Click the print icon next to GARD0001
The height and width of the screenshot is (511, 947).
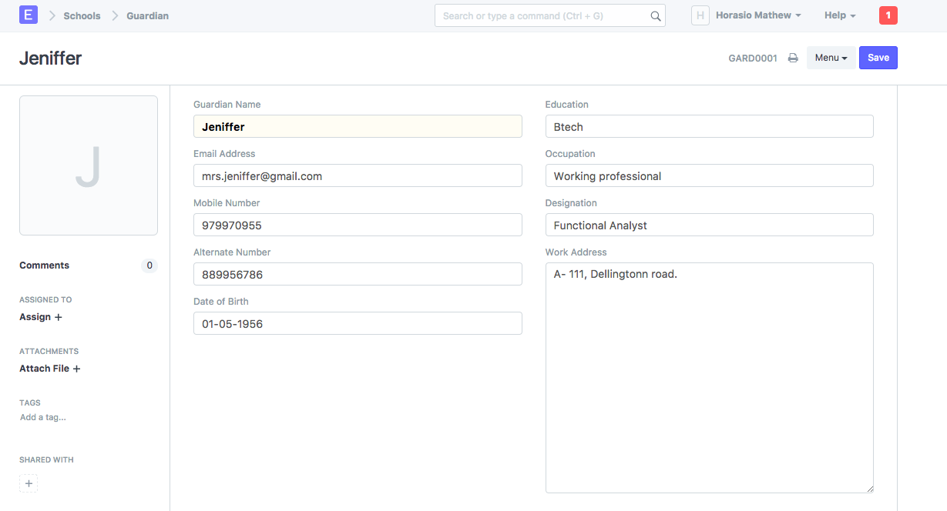[793, 58]
